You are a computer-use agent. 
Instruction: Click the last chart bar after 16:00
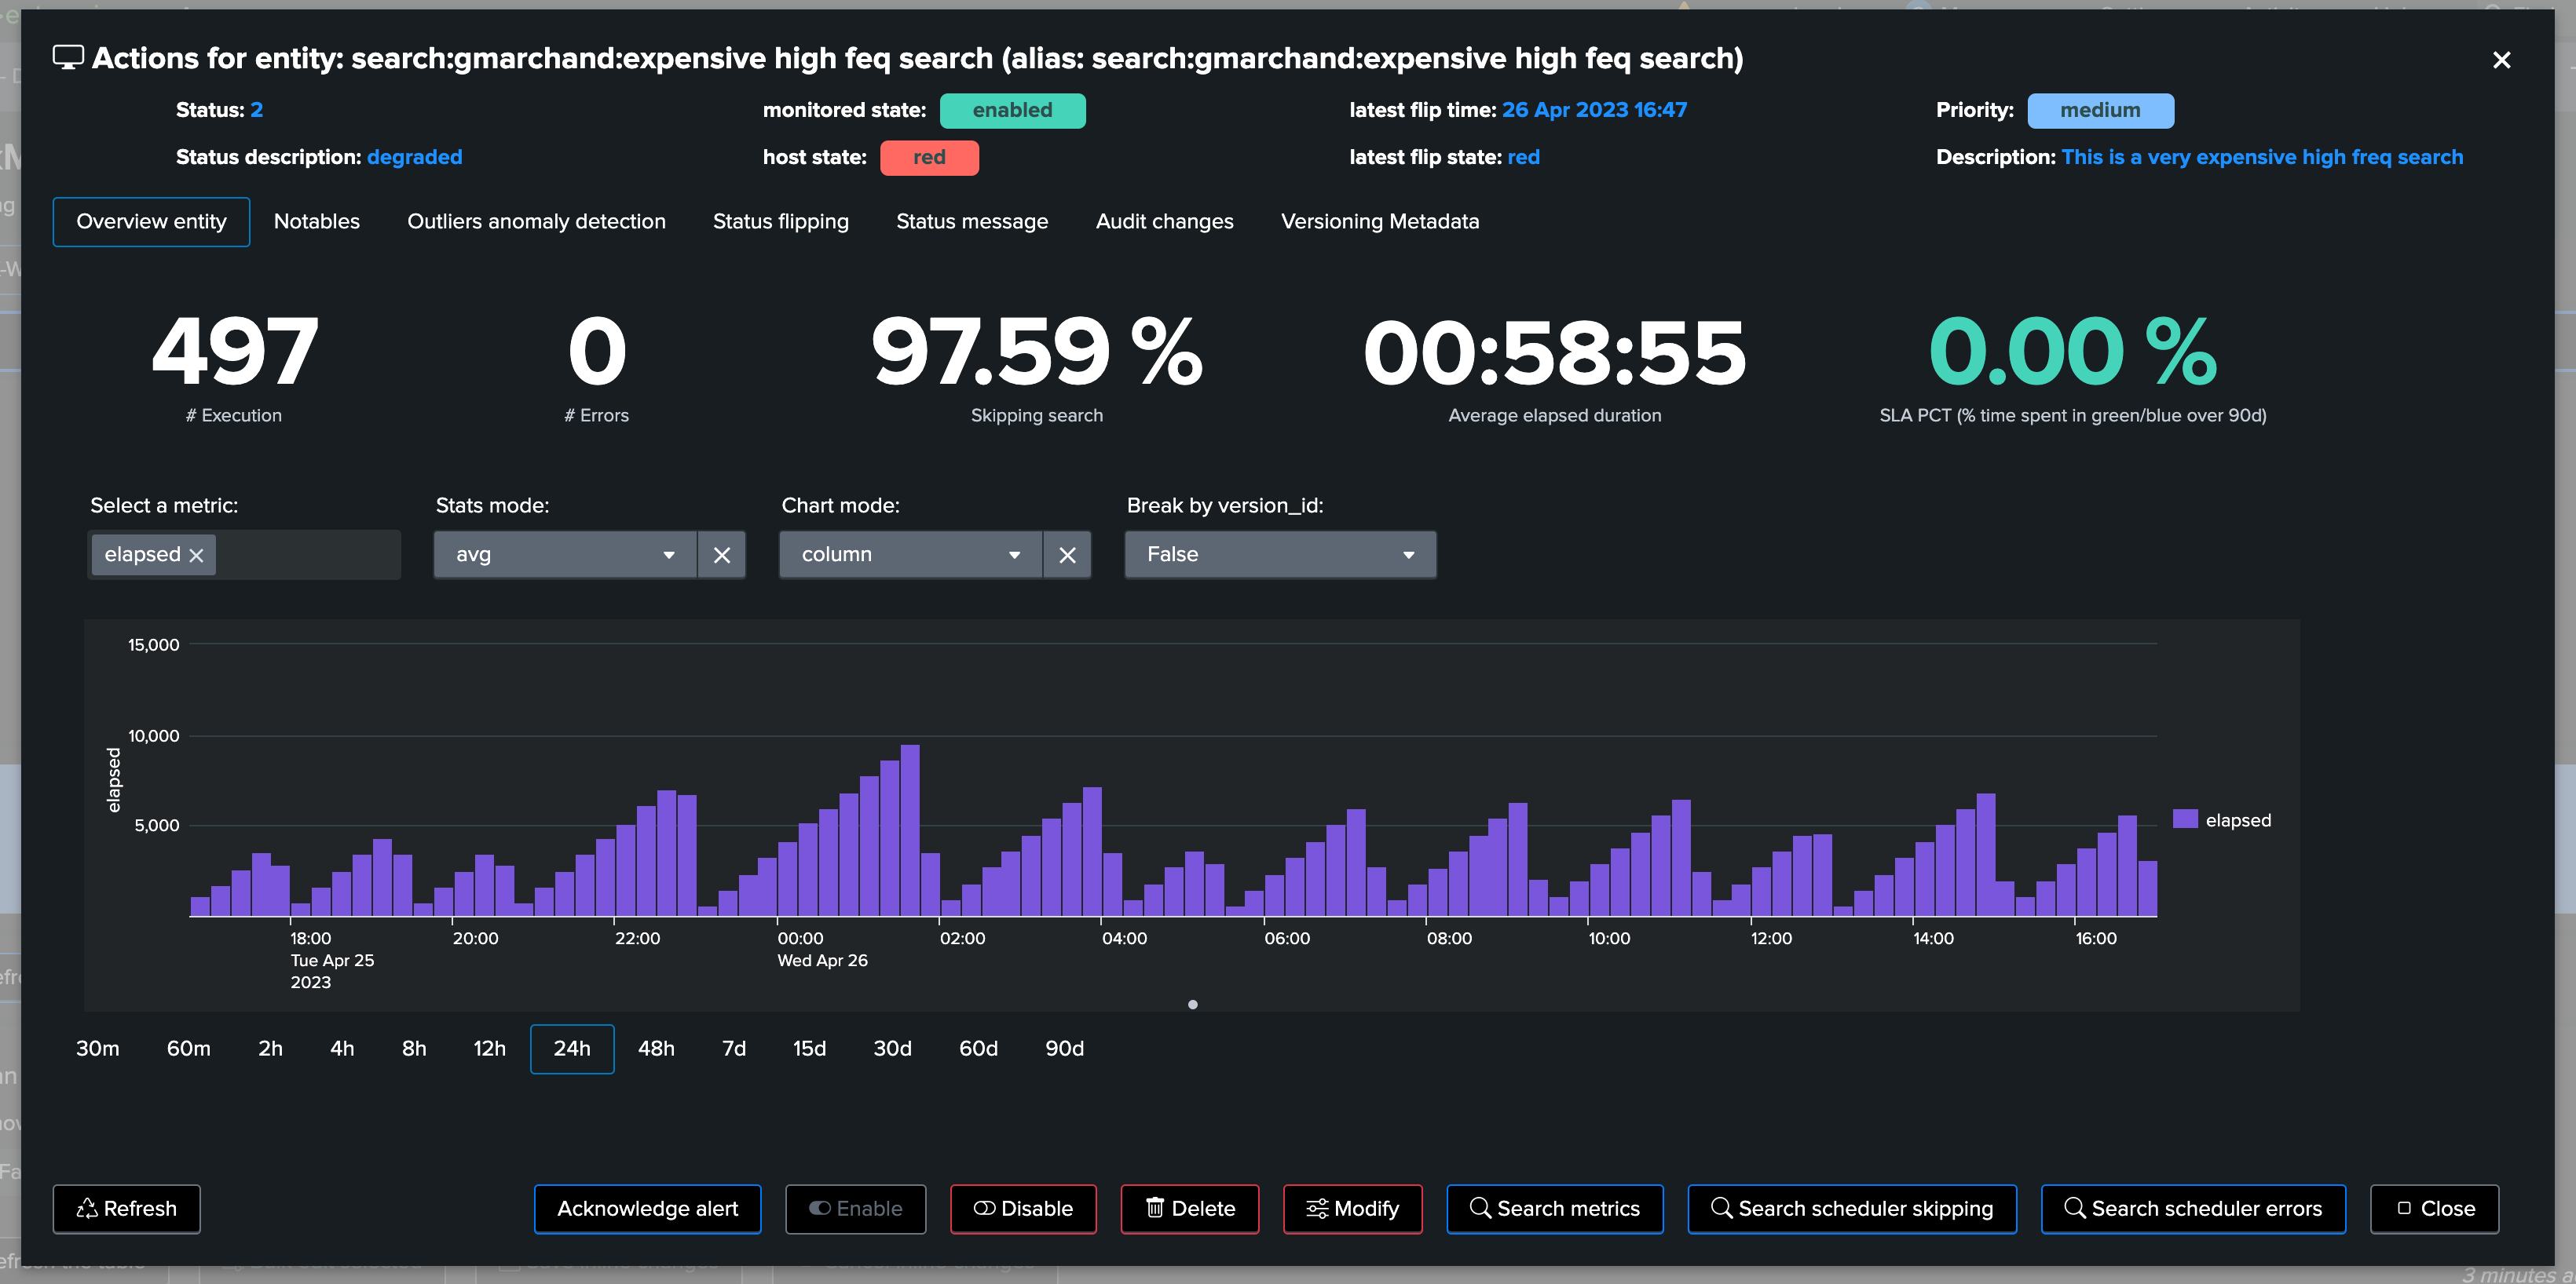click(x=2147, y=888)
